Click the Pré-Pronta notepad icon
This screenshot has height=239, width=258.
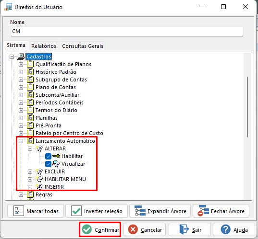click(30, 125)
